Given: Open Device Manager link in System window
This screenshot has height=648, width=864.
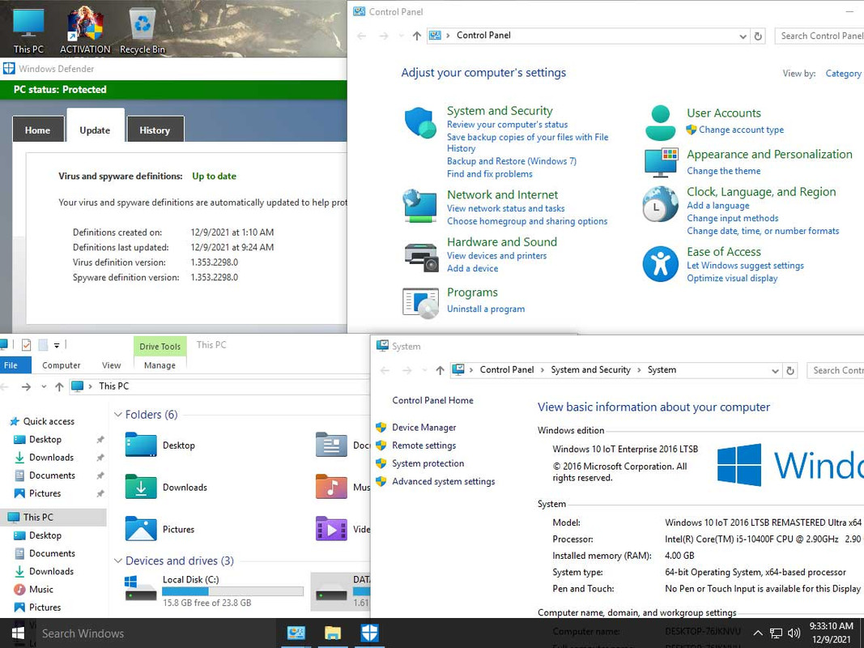Looking at the screenshot, I should tap(423, 427).
